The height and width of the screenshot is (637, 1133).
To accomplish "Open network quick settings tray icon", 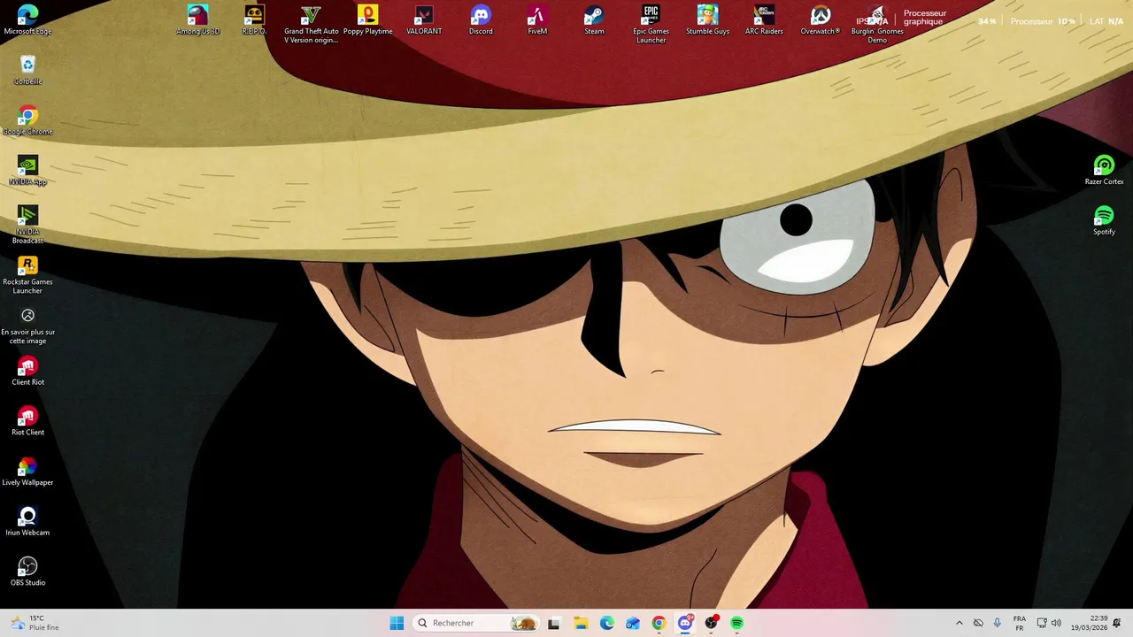I will (1042, 623).
